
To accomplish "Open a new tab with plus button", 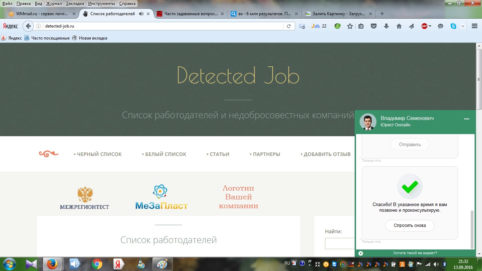I will (x=382, y=14).
